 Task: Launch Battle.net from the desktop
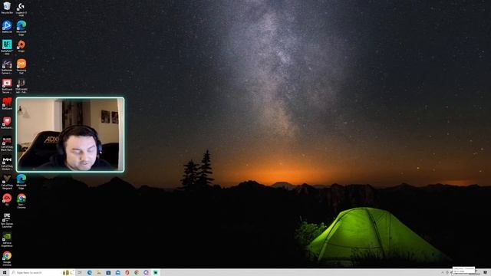(x=7, y=27)
